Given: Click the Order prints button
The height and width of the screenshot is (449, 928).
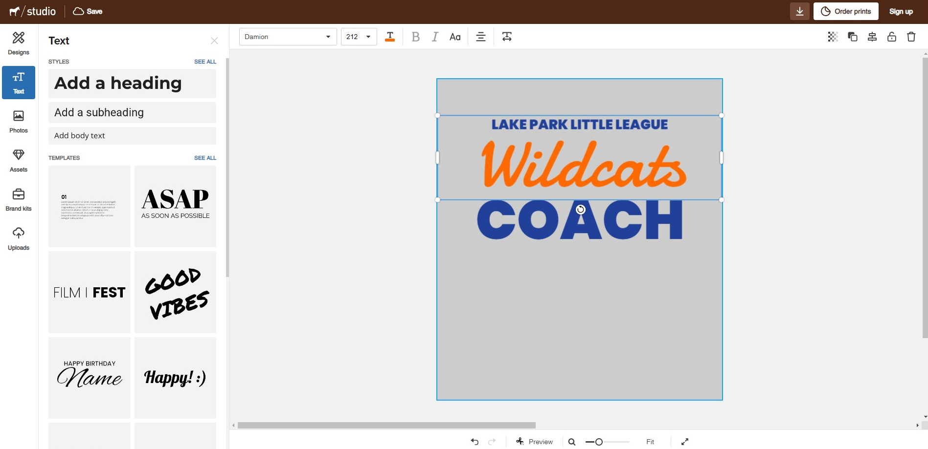Looking at the screenshot, I should (845, 11).
